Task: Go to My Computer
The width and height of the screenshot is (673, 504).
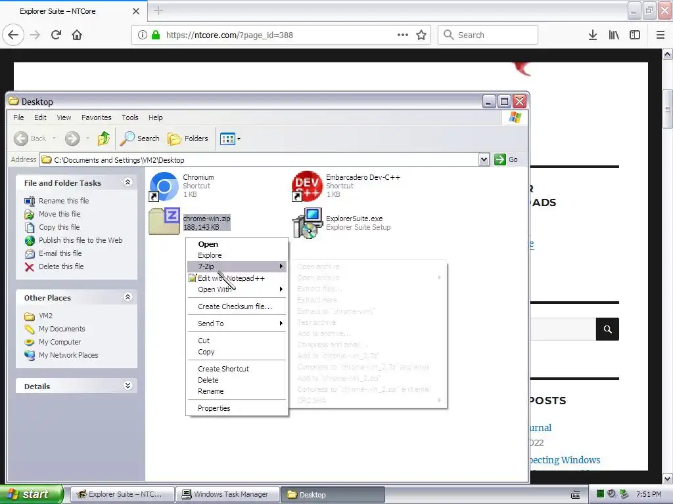Action: 59,342
